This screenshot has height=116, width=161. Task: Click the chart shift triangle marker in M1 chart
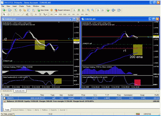(59, 22)
